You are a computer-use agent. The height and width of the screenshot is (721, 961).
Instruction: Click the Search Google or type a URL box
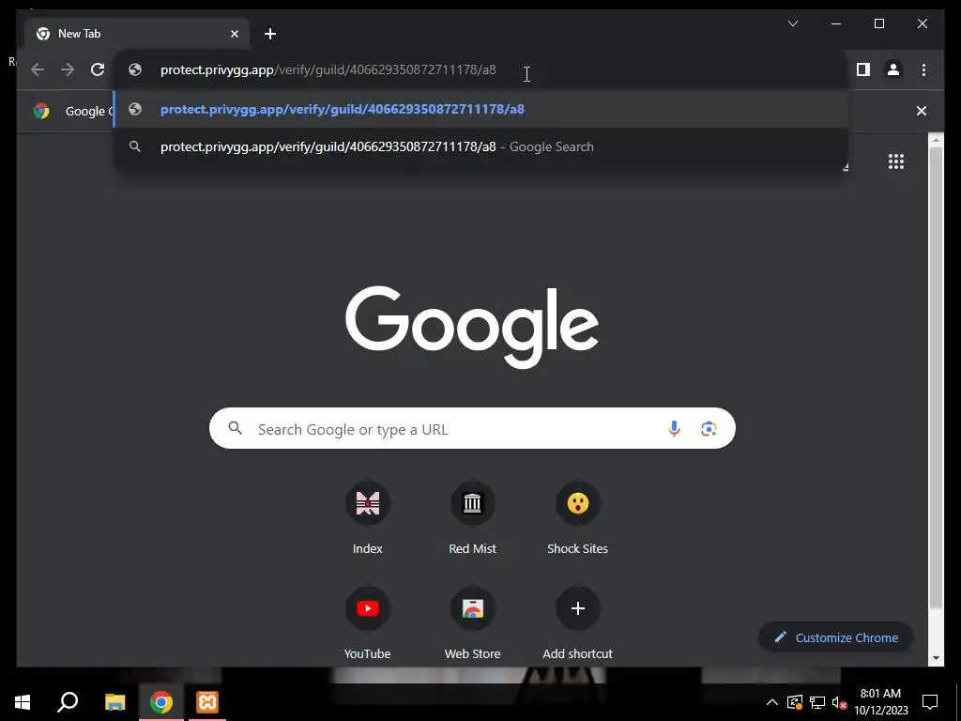point(472,428)
